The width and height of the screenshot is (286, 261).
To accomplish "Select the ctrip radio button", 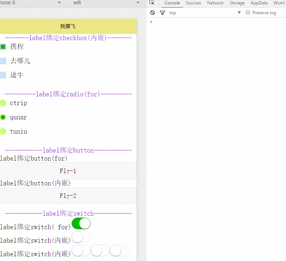I will 3,103.
